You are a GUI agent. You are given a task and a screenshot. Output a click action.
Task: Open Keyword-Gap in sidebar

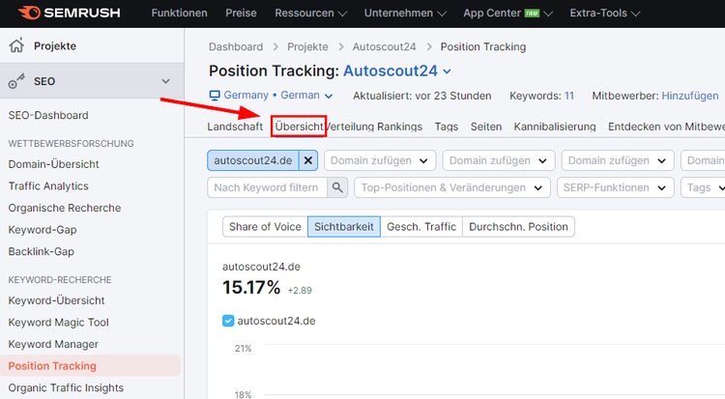pyautogui.click(x=43, y=230)
